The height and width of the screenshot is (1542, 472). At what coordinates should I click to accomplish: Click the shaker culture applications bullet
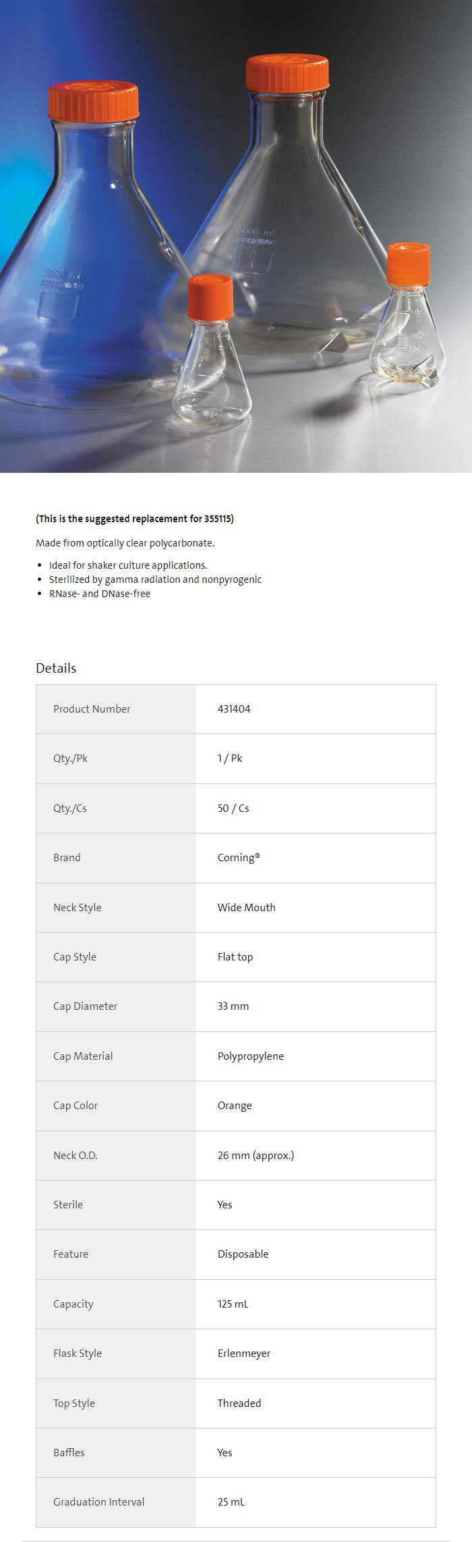[x=128, y=565]
